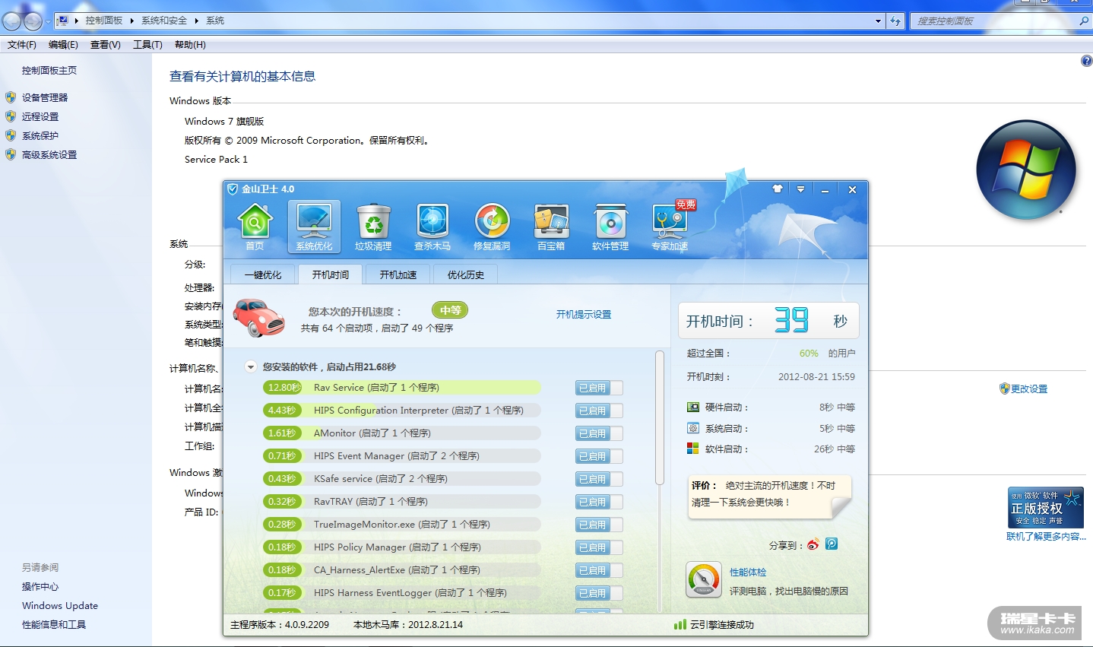This screenshot has width=1093, height=647.
Task: Open the 首页 home icon in 金山卫士
Action: (x=255, y=227)
